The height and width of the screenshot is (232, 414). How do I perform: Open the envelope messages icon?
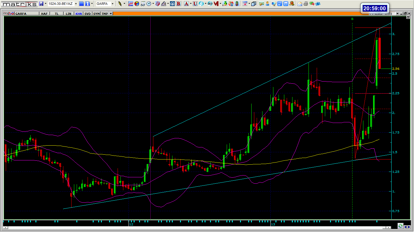(x=300, y=4)
